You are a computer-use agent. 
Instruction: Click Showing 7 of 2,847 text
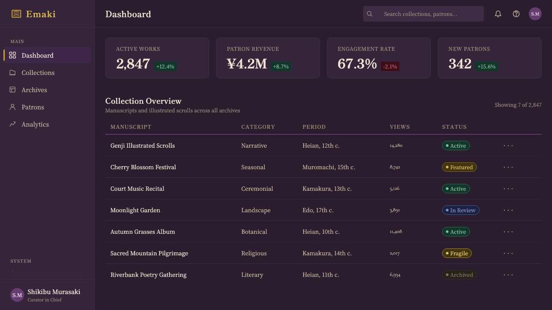(x=518, y=105)
